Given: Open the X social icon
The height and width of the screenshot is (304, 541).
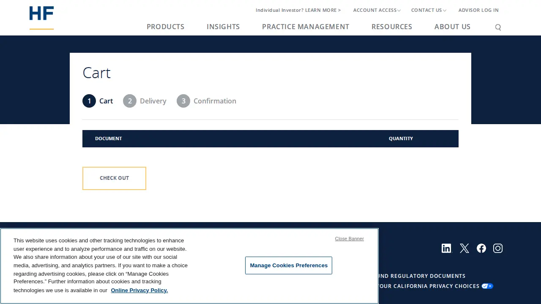Looking at the screenshot, I should click(464, 248).
